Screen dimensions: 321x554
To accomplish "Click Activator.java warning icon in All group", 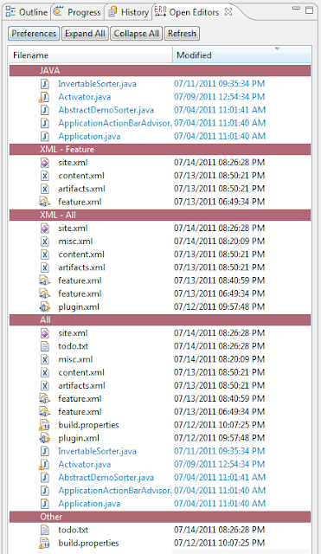I will (x=44, y=464).
